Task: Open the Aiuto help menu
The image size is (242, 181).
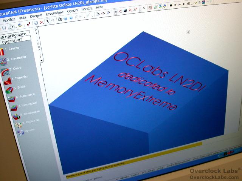Action: (x=99, y=7)
